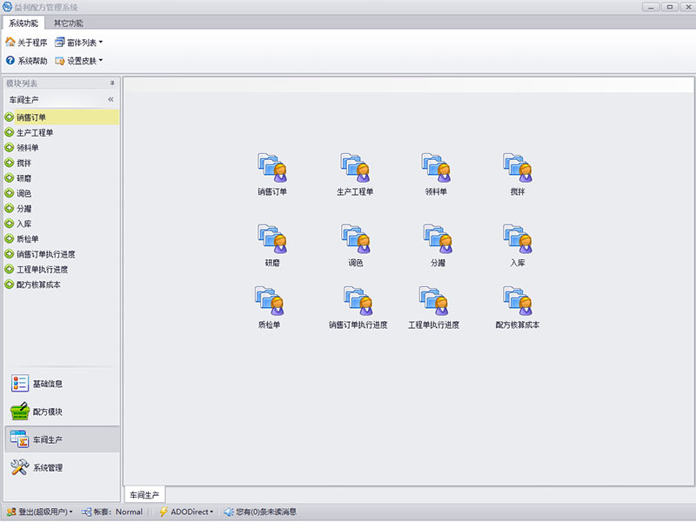The width and height of the screenshot is (696, 522).
Task: Expand the 窗体列表 dropdown
Action: pos(79,42)
